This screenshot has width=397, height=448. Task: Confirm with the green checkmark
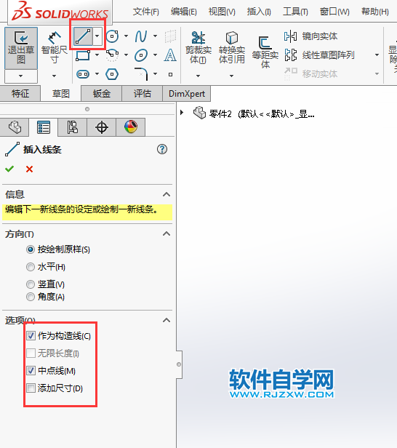point(9,169)
